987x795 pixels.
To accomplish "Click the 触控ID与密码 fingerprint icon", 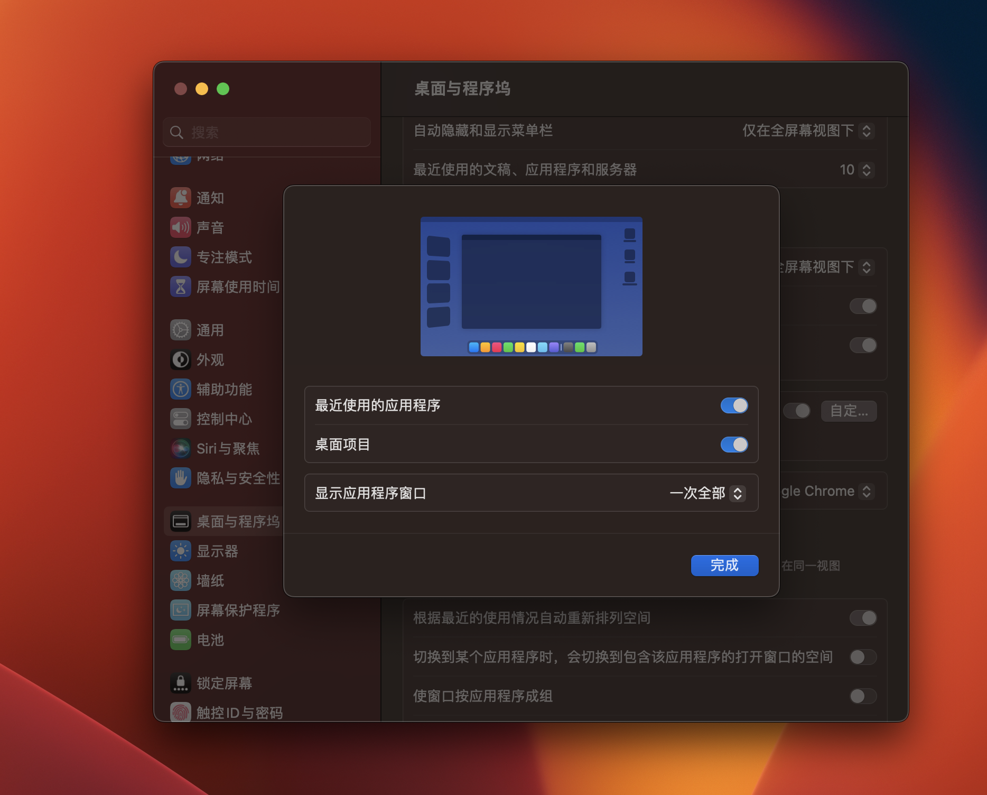I will tap(181, 712).
